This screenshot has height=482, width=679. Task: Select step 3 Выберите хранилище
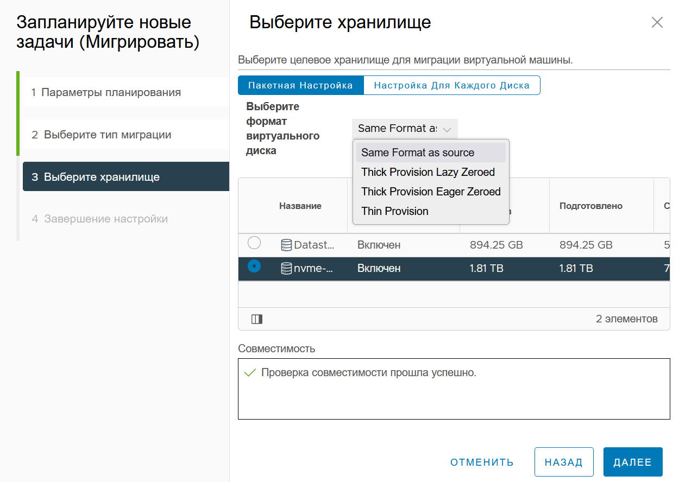(126, 177)
